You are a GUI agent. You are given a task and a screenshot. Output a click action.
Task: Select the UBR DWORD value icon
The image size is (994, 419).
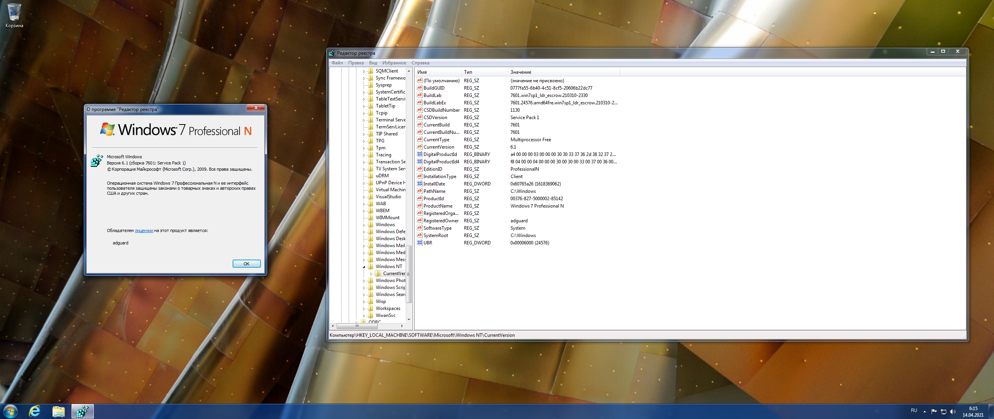click(x=419, y=243)
